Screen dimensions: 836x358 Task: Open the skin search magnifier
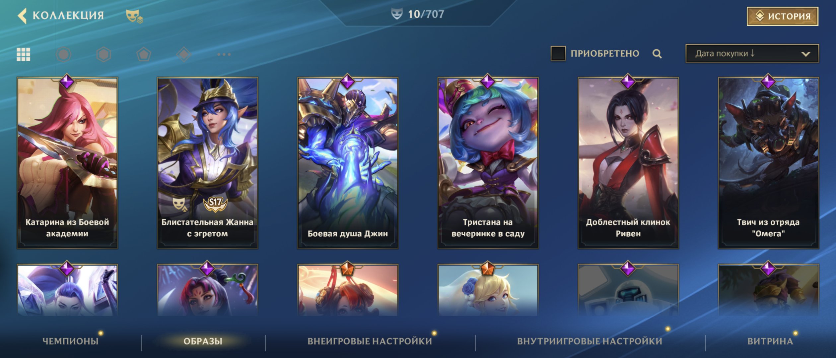click(657, 54)
